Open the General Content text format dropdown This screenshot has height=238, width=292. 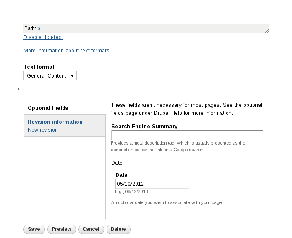(50, 76)
